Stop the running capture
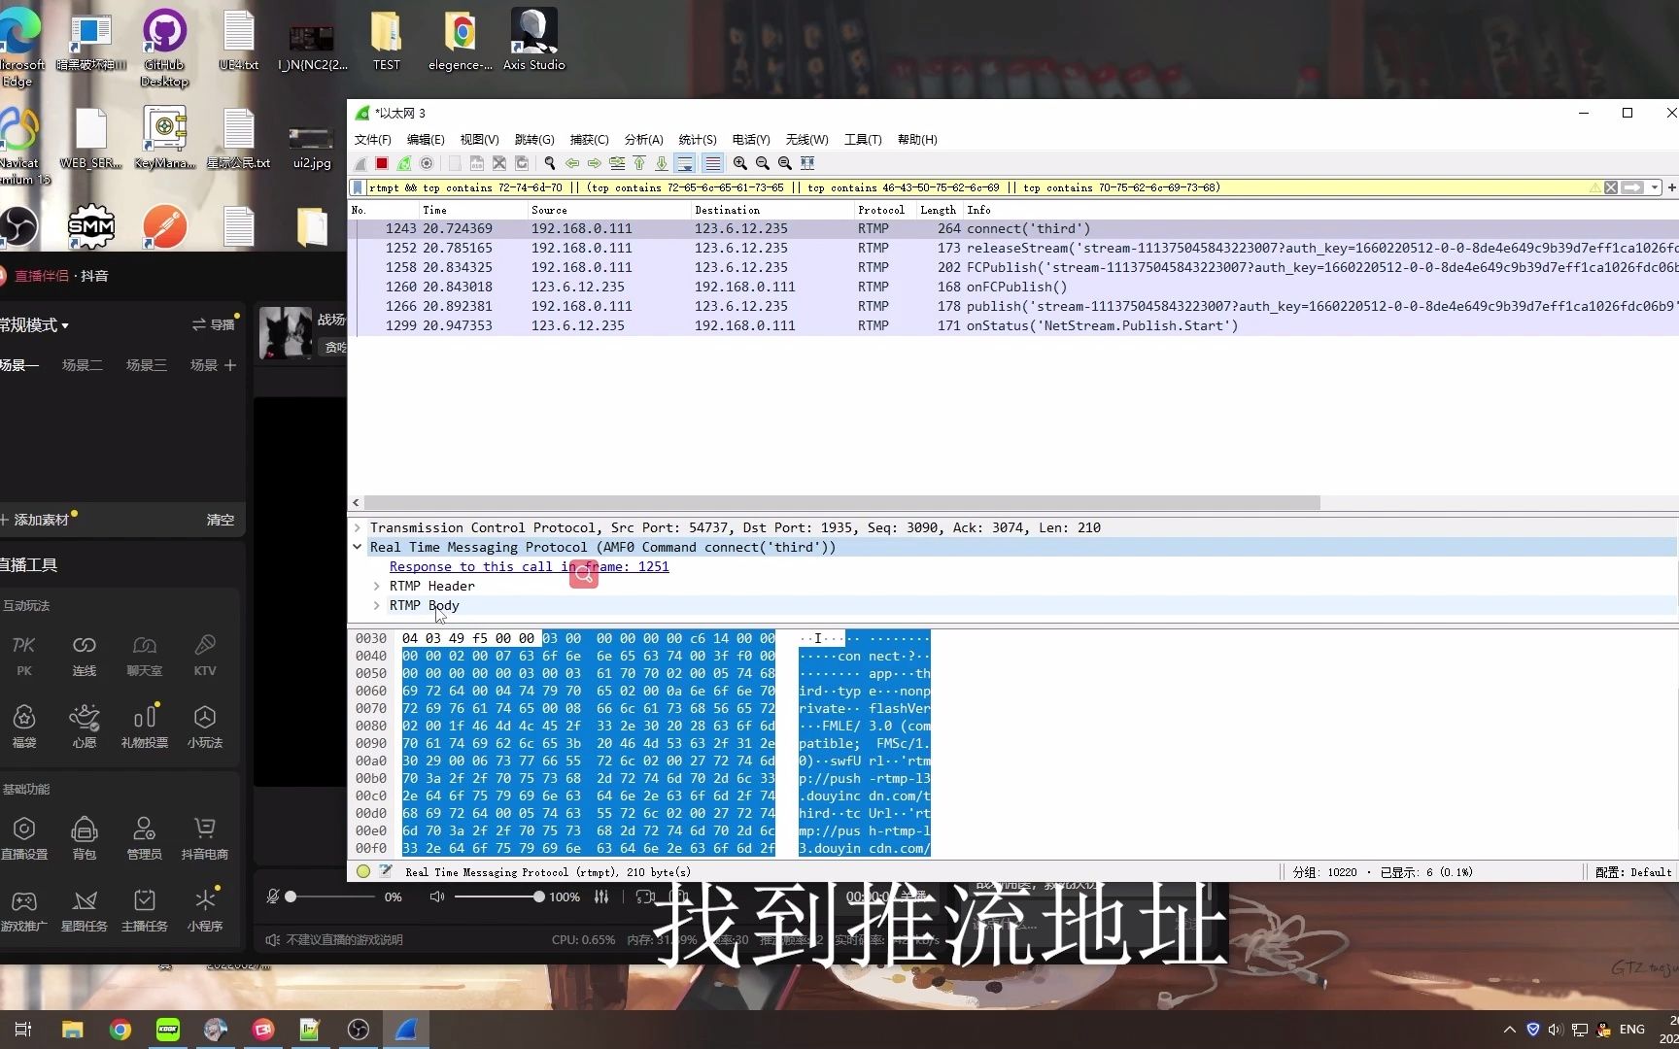The height and width of the screenshot is (1049, 1679). [x=381, y=163]
